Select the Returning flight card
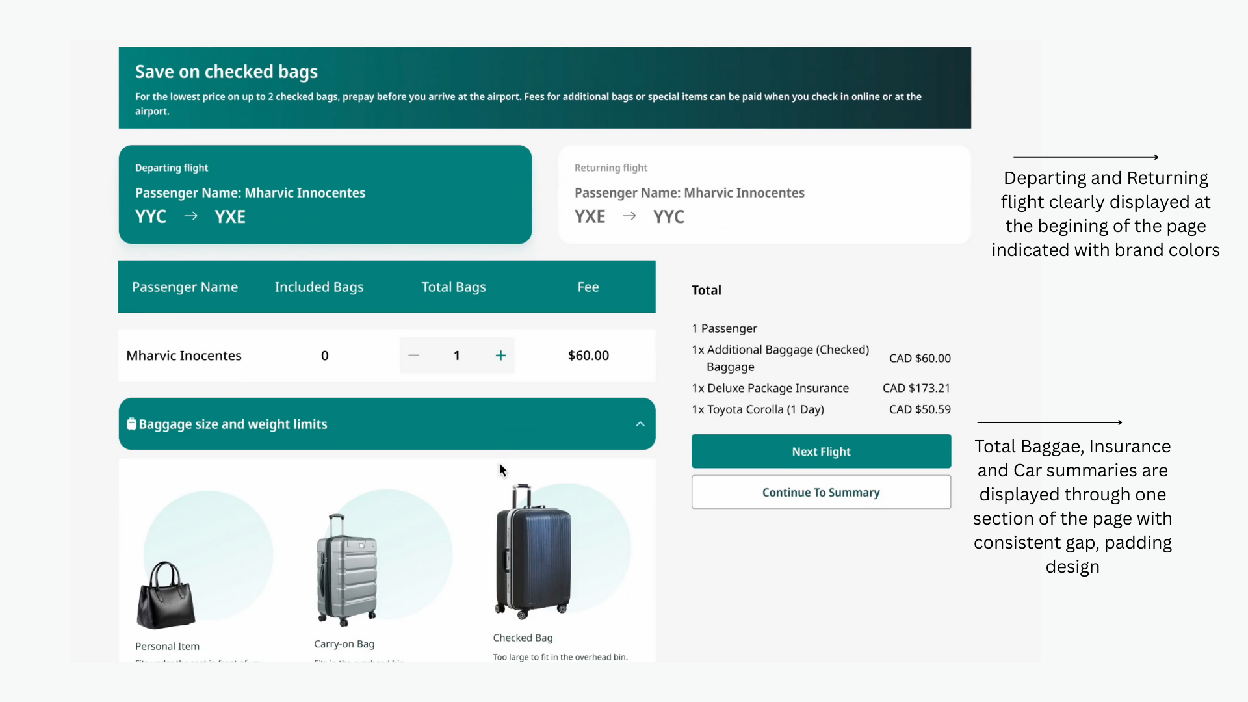 (x=764, y=194)
